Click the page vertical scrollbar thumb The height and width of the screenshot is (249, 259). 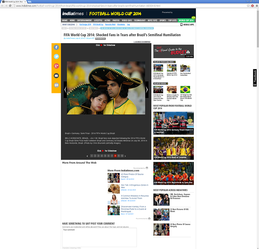[258, 29]
